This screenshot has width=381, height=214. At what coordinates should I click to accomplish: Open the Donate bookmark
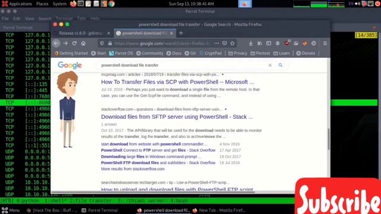point(305,53)
